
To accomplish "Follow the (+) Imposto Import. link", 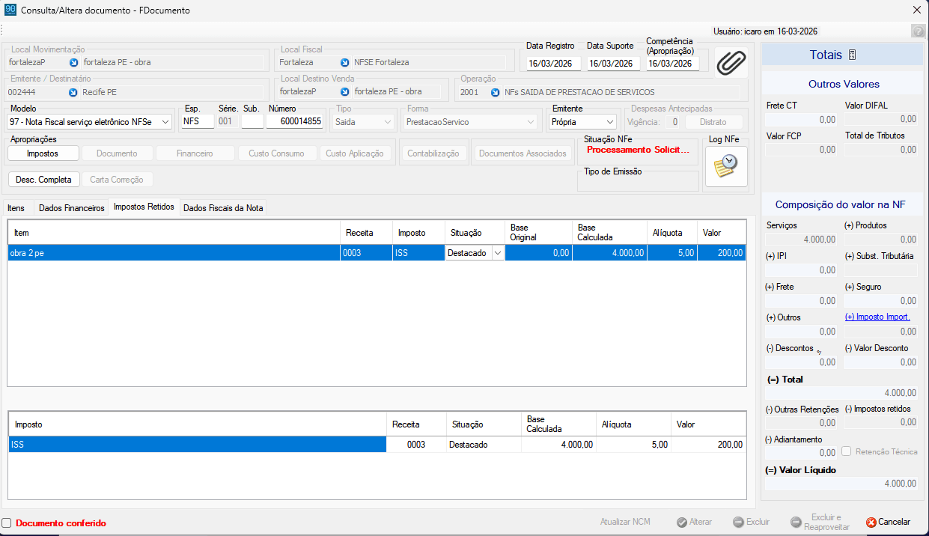I will coord(877,317).
